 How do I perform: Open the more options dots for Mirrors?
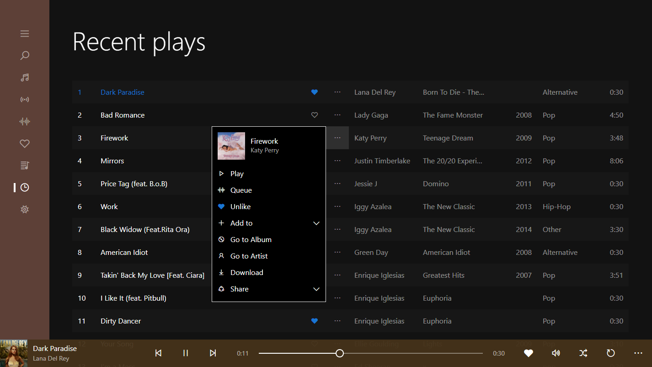click(337, 161)
